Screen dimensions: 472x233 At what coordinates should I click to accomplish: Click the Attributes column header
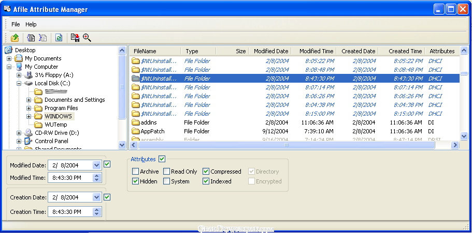[x=442, y=51]
